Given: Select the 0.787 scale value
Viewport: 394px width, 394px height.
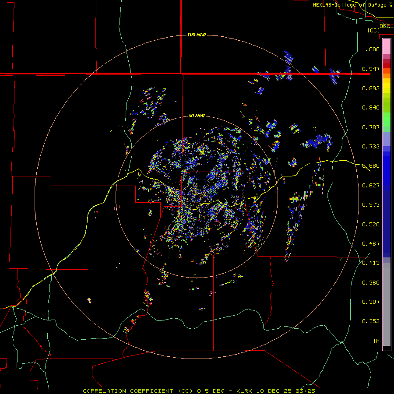Looking at the screenshot, I should pyautogui.click(x=371, y=127).
